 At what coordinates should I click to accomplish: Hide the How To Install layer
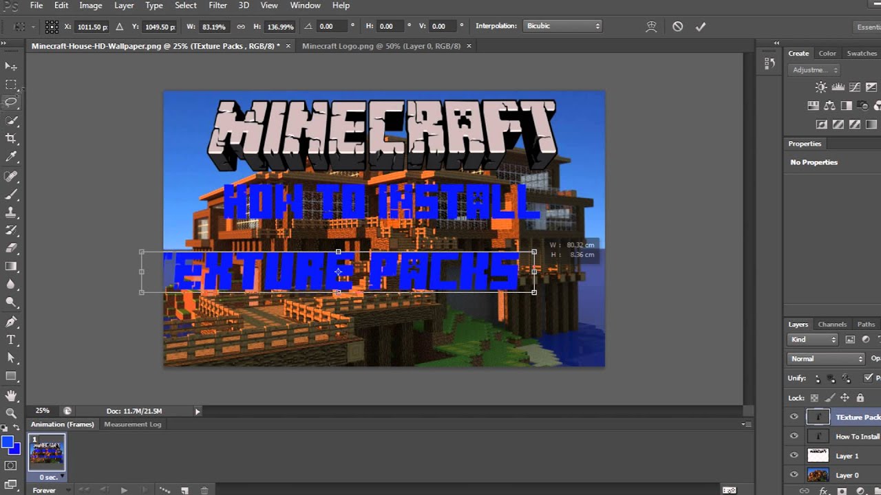coord(794,436)
